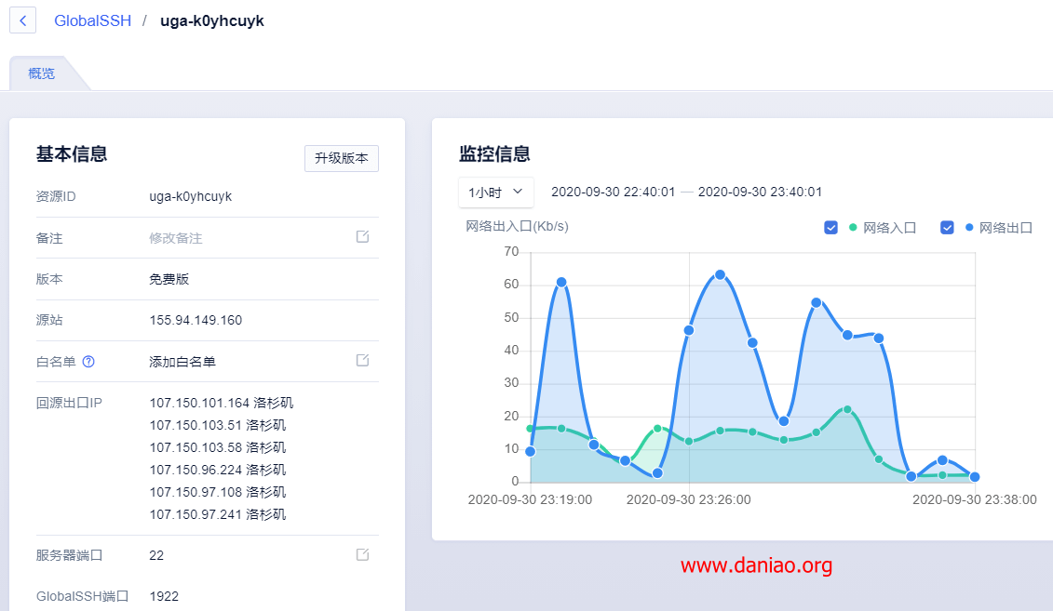Click the green peak data point near 22
This screenshot has height=611, width=1053.
pos(847,409)
